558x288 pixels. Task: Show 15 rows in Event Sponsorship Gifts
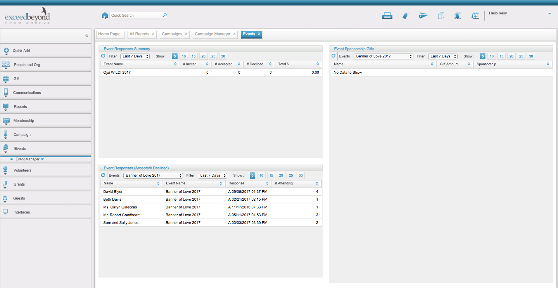click(x=501, y=56)
